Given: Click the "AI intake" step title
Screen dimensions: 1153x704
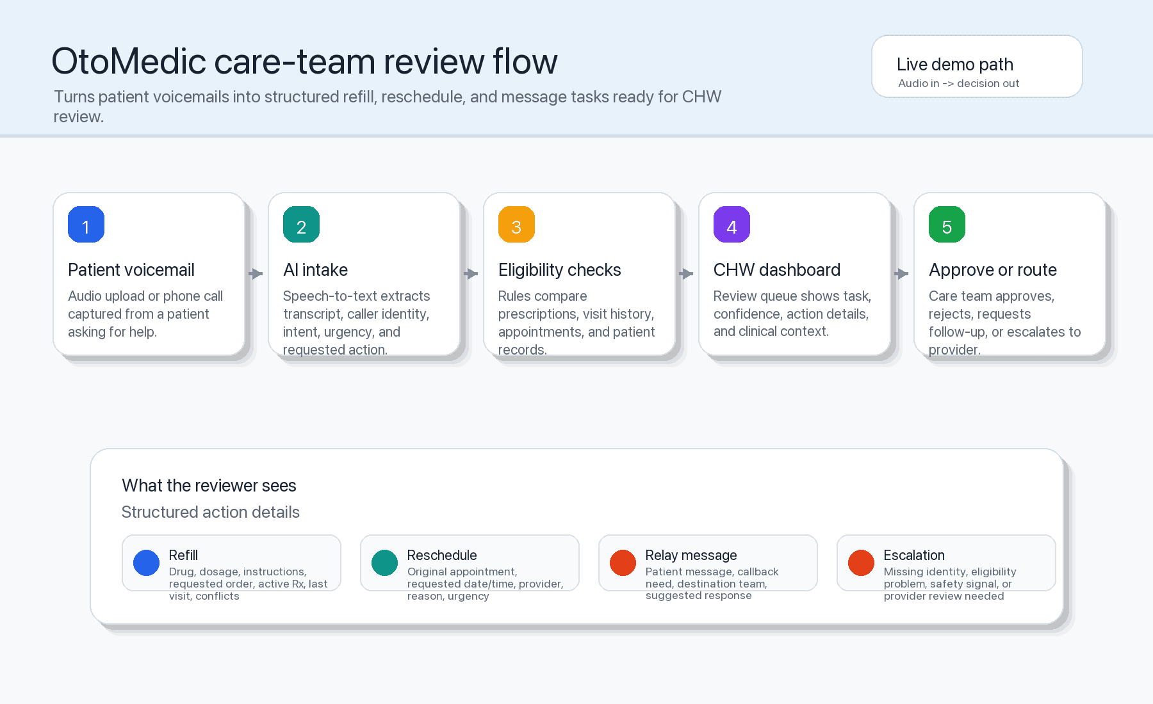Looking at the screenshot, I should 315,270.
